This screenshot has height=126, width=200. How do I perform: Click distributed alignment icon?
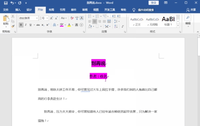pyautogui.click(x=109, y=21)
